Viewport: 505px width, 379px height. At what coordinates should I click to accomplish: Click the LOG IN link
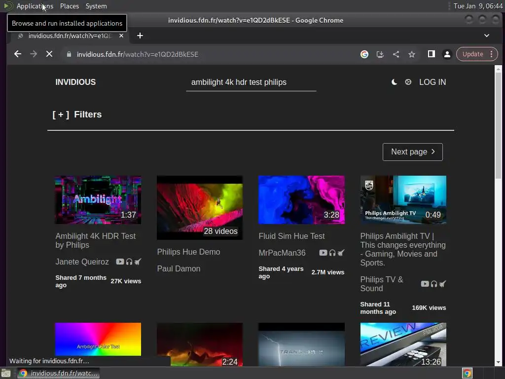pos(433,82)
